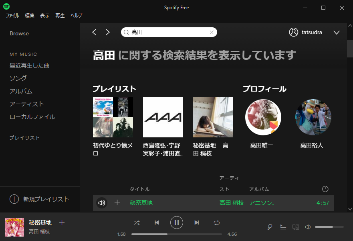Toggle shuffle playback mode
The image size is (353, 241).
[x=137, y=223]
